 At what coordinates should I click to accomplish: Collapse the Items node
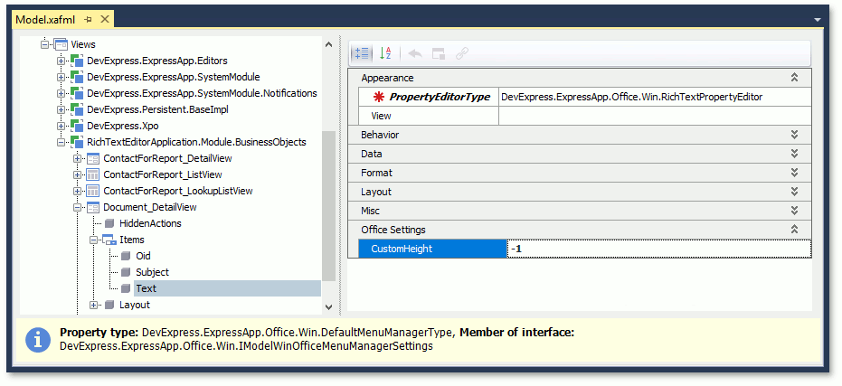coord(94,240)
